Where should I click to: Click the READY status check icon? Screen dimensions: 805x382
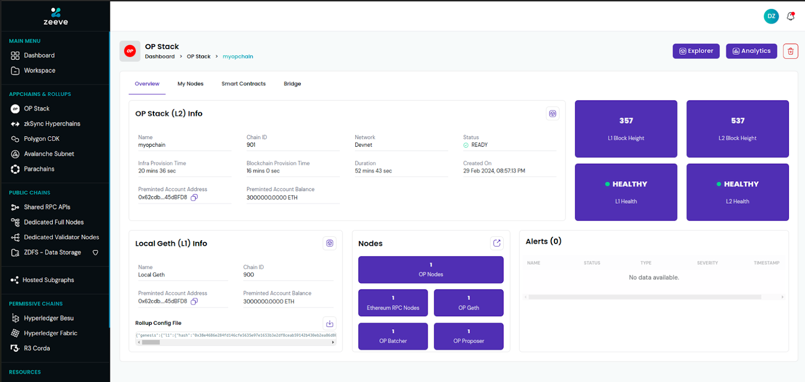pos(466,145)
